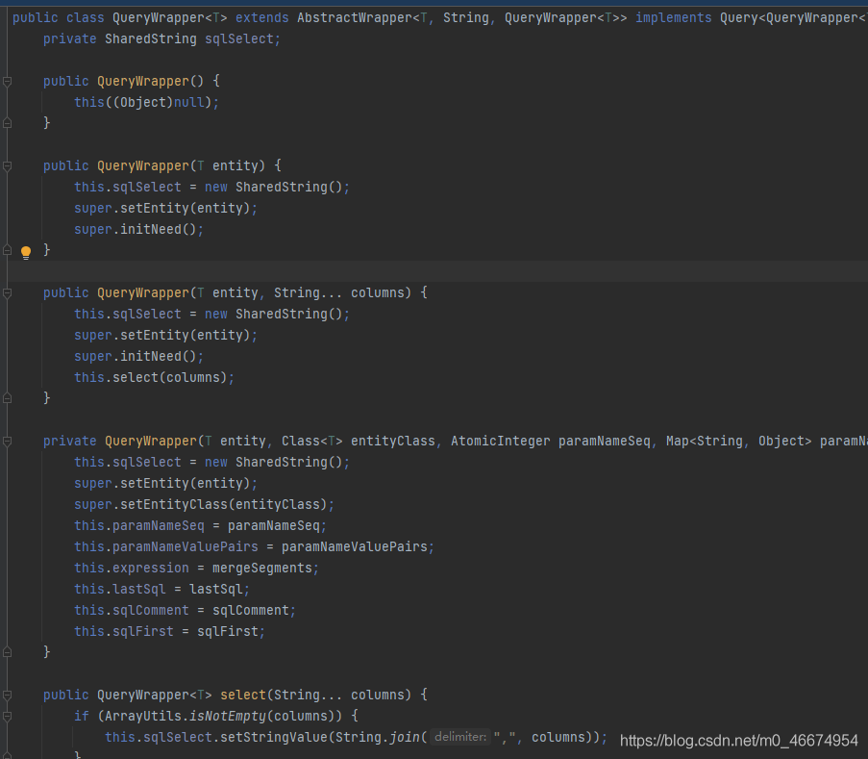
Task: Click mergeSegments in the expression assignment
Action: coord(262,568)
